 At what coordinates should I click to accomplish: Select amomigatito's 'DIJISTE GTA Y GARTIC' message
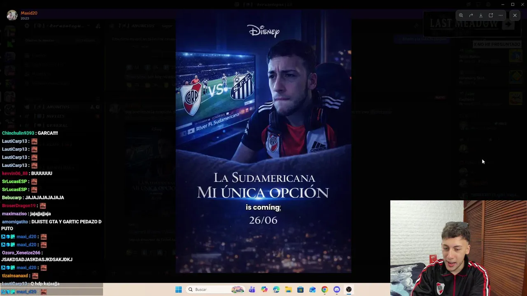point(51,225)
